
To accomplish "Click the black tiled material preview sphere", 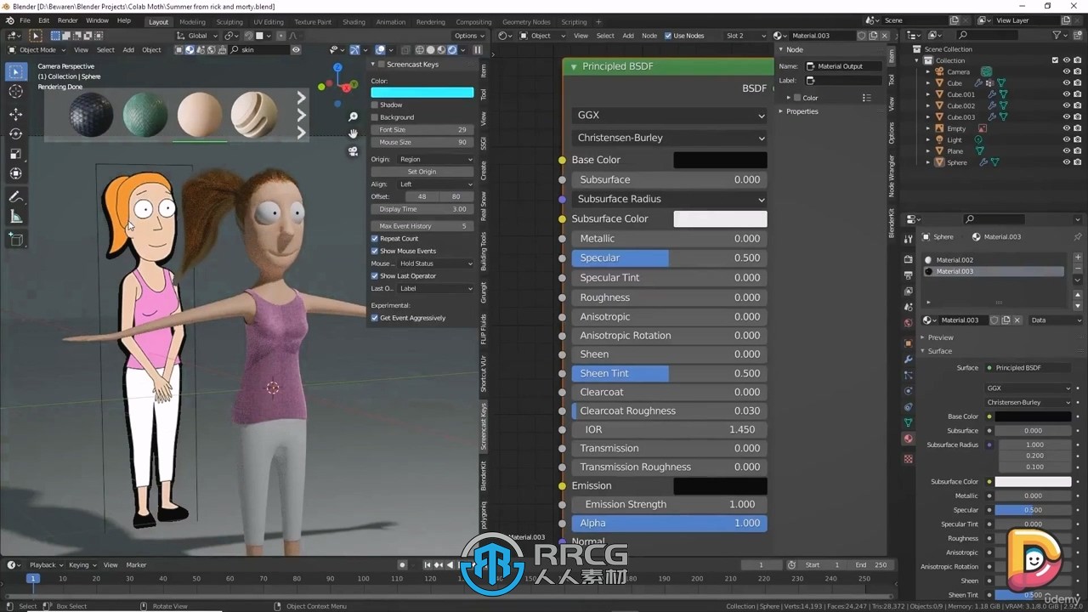I will [91, 114].
